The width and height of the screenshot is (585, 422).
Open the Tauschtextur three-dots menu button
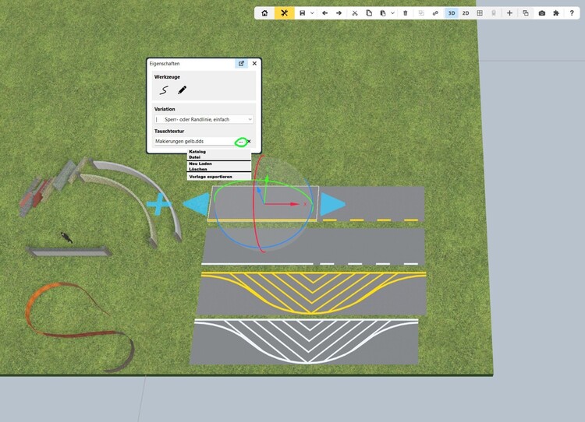coord(241,142)
